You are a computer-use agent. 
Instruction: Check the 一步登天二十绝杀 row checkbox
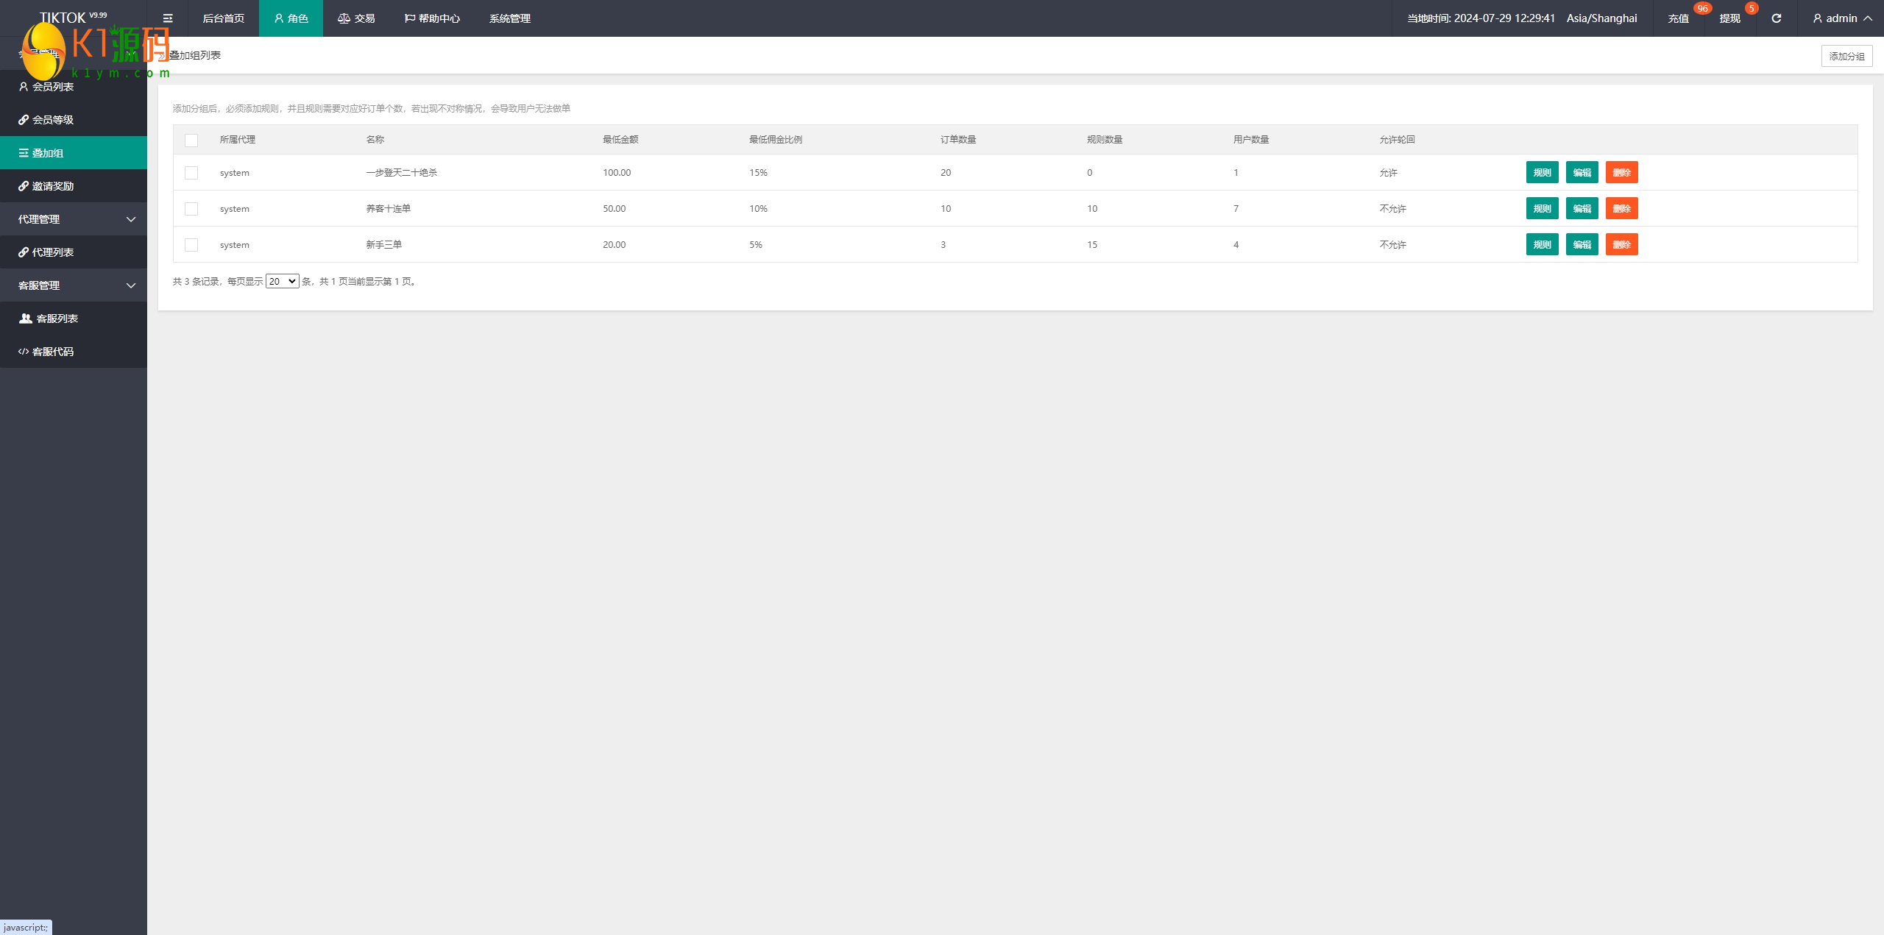(x=191, y=173)
